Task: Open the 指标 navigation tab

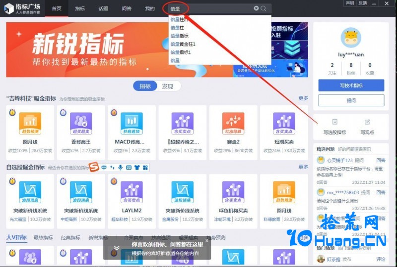Action: click(x=80, y=8)
